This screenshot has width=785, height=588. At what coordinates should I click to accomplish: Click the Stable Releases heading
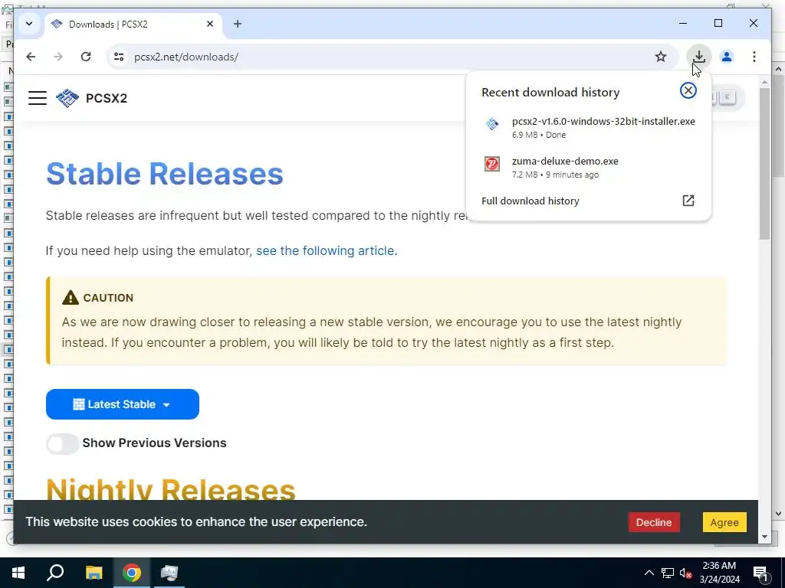pyautogui.click(x=165, y=174)
